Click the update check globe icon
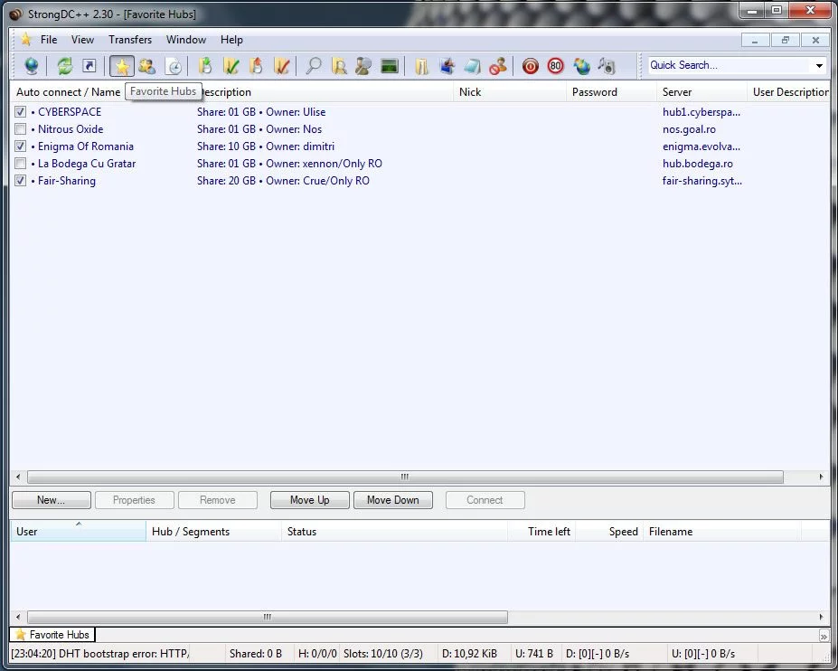The height and width of the screenshot is (671, 838). point(581,66)
